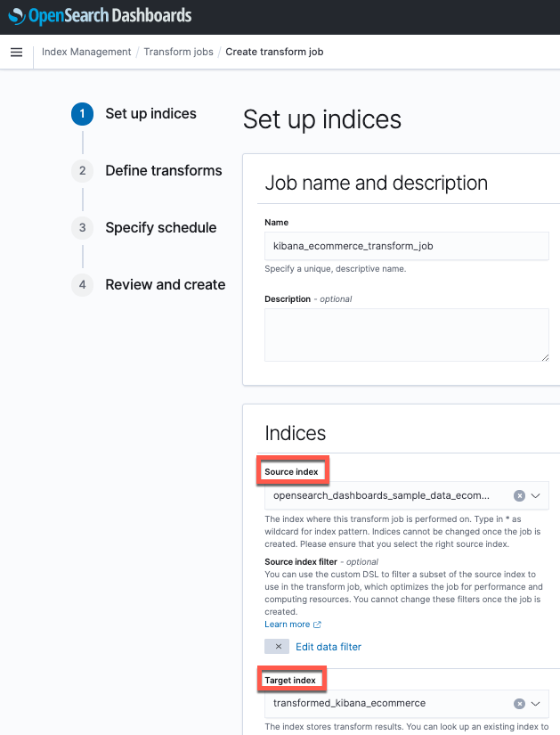Click the Learn more external link icon

click(x=317, y=625)
